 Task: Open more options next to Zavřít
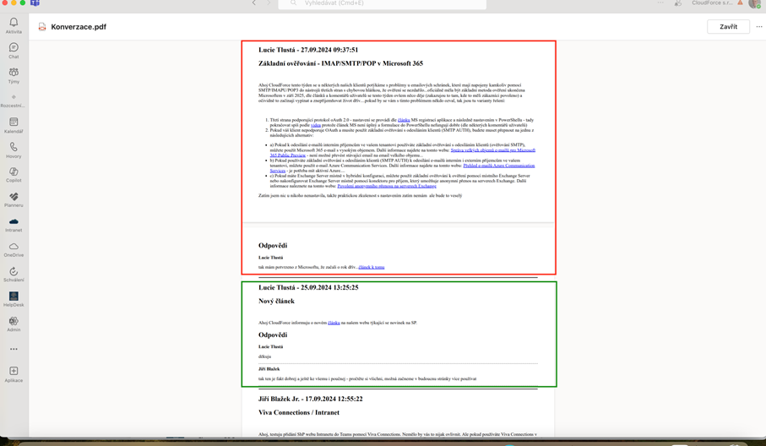tap(758, 27)
